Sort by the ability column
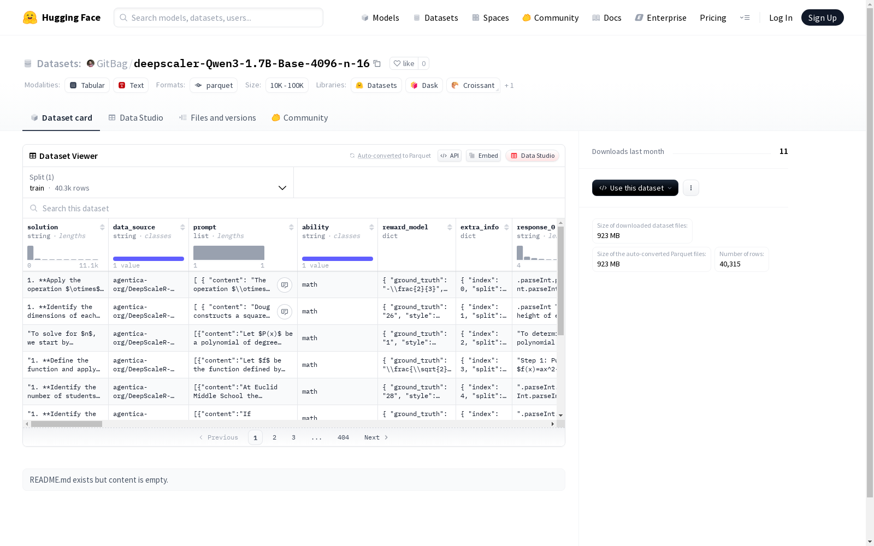The width and height of the screenshot is (874, 546). pyautogui.click(x=371, y=227)
